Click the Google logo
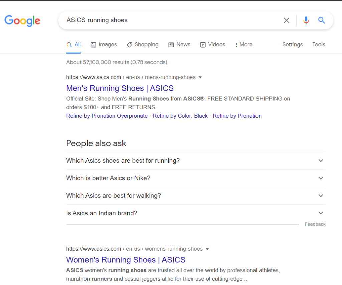Screen dimensions: 342x285 pos(22,21)
